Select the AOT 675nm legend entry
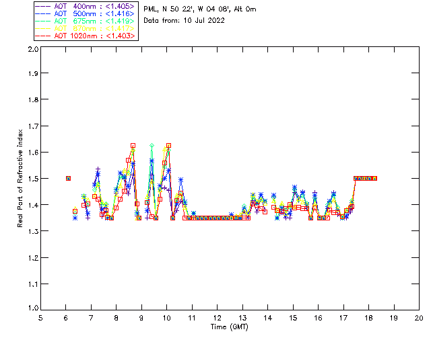 point(86,21)
